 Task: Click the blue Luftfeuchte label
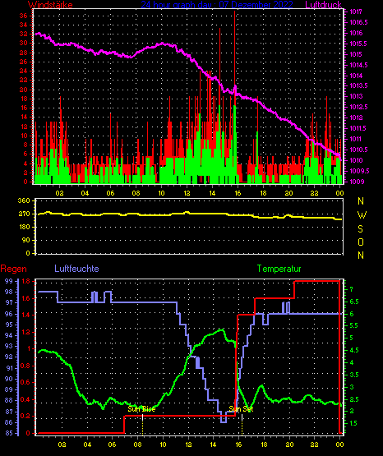[76, 269]
